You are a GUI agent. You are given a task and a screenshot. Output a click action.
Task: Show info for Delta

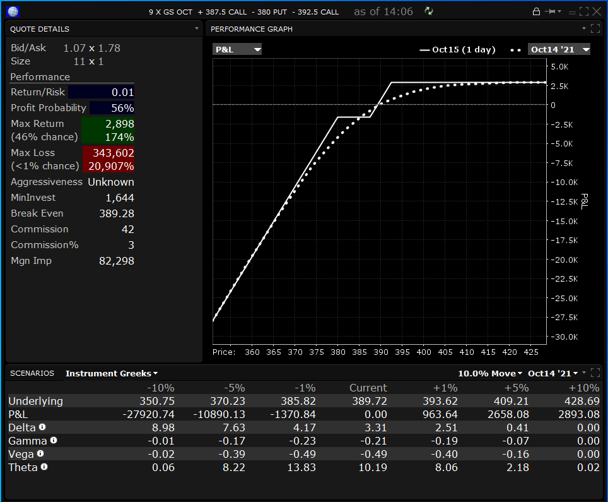[42, 427]
